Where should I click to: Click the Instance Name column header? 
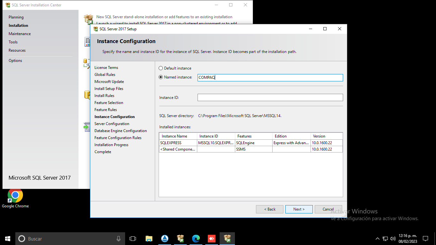[x=178, y=136]
